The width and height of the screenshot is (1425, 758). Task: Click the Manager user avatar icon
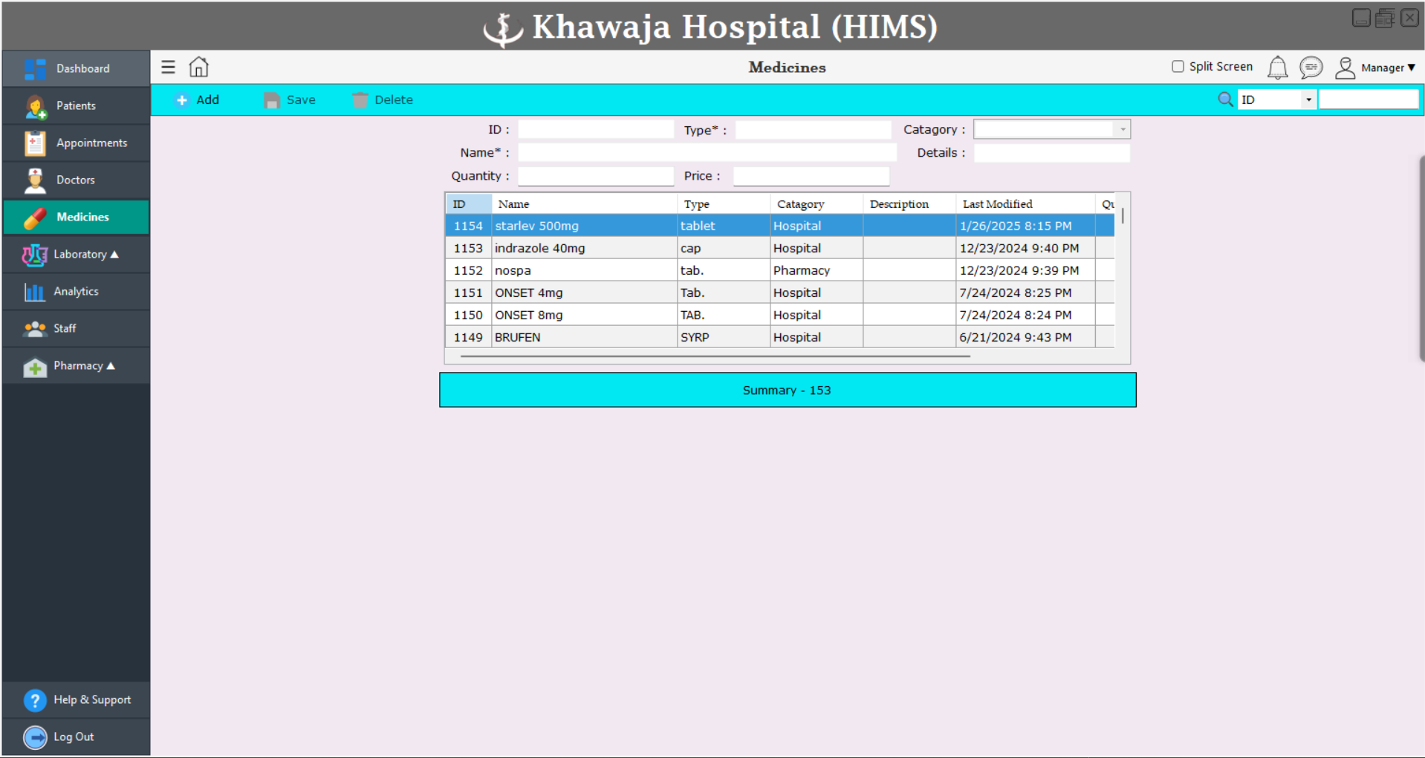point(1345,68)
